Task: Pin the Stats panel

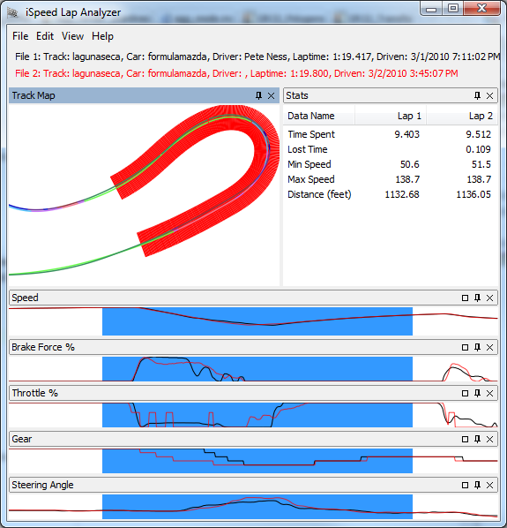Action: coord(477,96)
